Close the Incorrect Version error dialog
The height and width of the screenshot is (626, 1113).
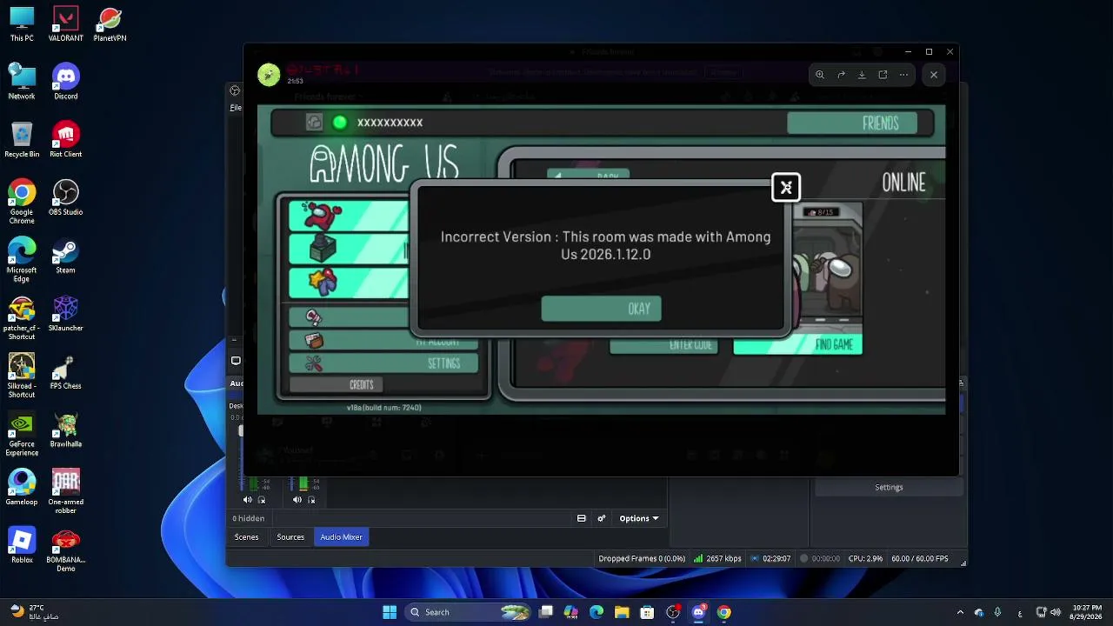coord(786,187)
